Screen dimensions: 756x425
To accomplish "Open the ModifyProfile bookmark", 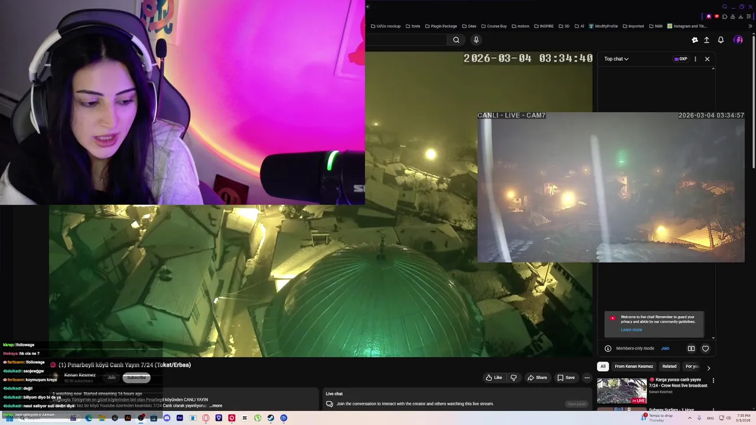I will (603, 26).
